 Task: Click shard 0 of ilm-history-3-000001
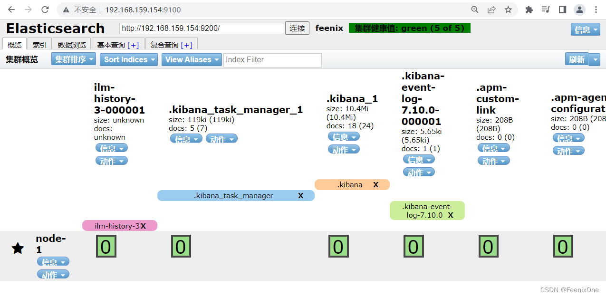(106, 247)
